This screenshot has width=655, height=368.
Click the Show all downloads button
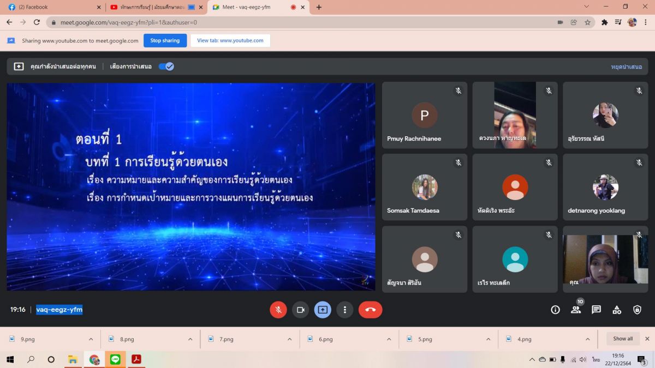coord(623,339)
